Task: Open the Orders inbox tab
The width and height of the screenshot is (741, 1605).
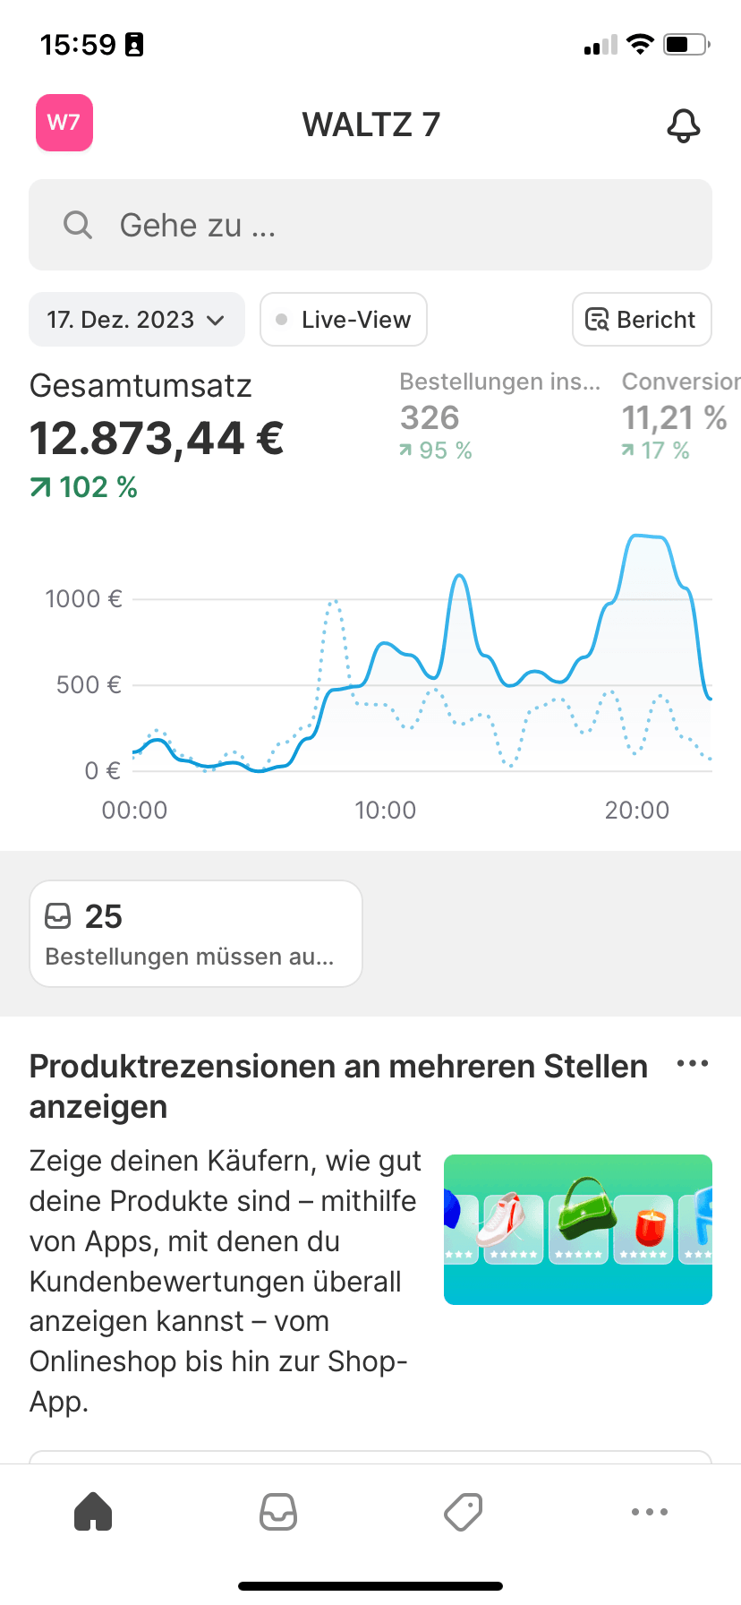Action: coord(278,1512)
